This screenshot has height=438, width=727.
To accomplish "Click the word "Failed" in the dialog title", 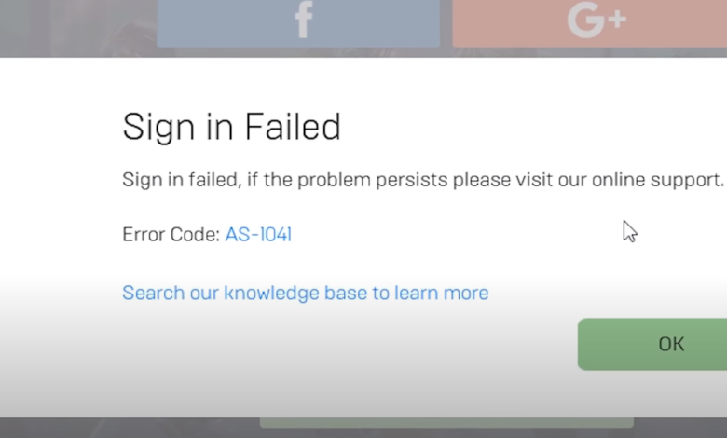I will tap(292, 128).
